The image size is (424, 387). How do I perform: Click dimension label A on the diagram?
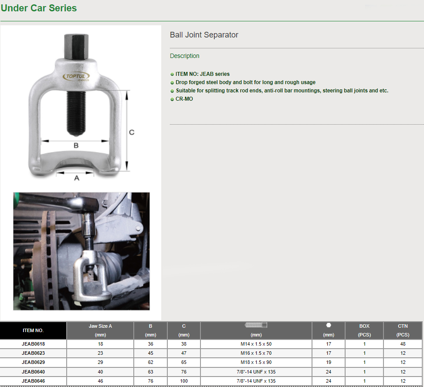click(x=77, y=178)
